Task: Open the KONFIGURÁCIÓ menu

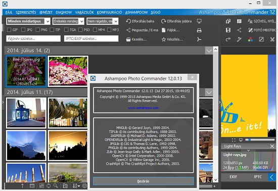Action: tap(109, 12)
